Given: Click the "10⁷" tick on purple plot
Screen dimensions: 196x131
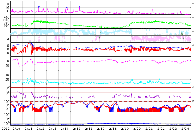Looking at the screenshot, I should point(7,88).
